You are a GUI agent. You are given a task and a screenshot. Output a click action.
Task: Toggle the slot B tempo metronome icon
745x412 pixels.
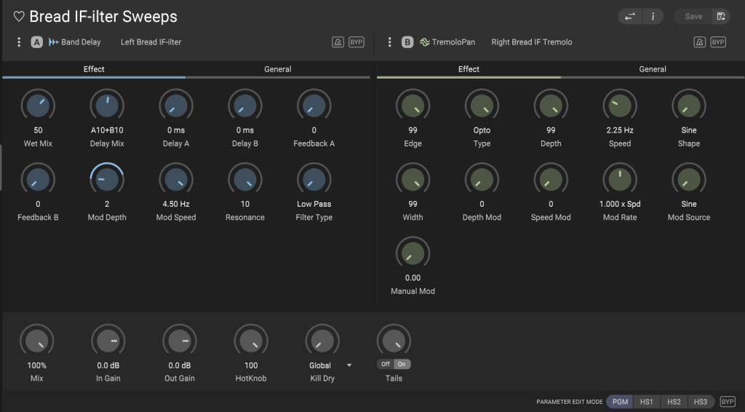(699, 42)
